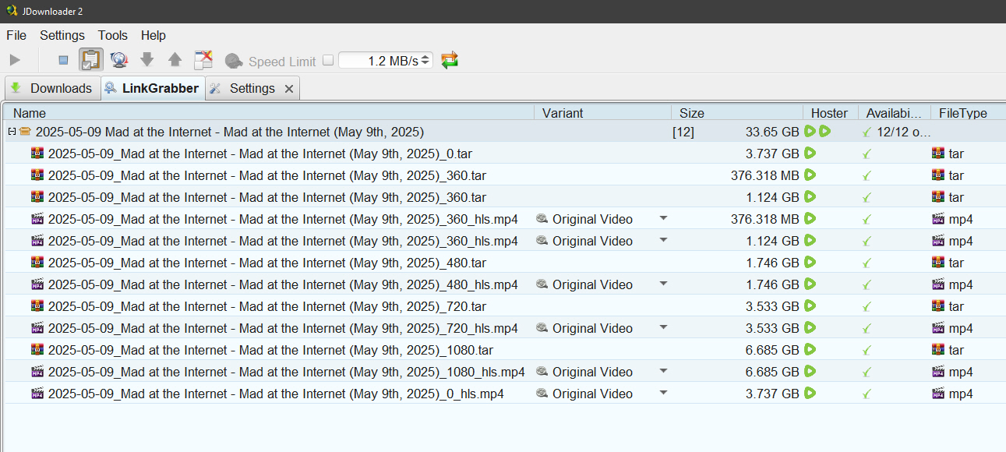Click the JDownloader 2 title bar icon
The height and width of the screenshot is (452, 1006).
click(x=12, y=11)
